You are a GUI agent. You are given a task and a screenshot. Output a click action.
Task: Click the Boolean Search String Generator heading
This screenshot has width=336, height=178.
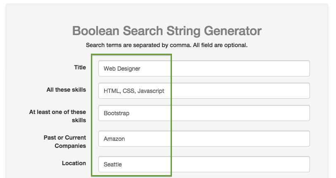point(167,31)
